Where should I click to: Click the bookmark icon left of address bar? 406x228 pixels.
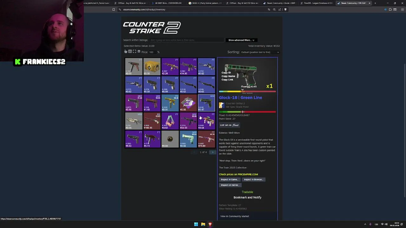click(114, 9)
